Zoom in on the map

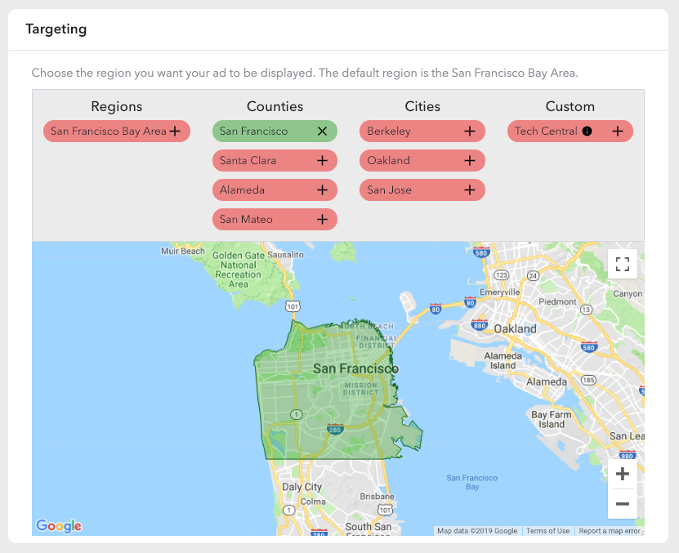(x=623, y=474)
